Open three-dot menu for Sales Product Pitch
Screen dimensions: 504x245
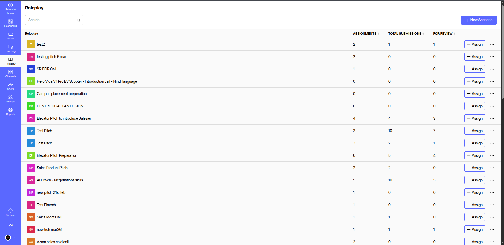click(492, 168)
